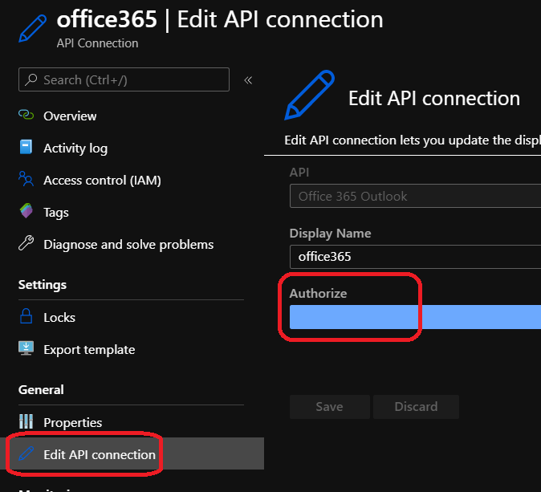Click the Locks padlock icon

tap(26, 317)
